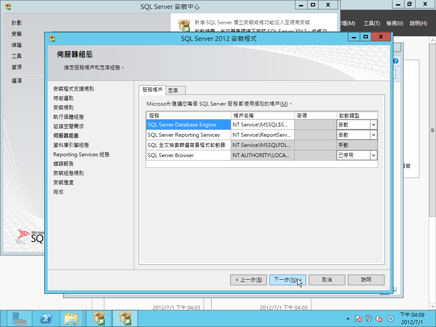
Task: Switch to first SQL setup taskbar icon
Action: point(99,318)
